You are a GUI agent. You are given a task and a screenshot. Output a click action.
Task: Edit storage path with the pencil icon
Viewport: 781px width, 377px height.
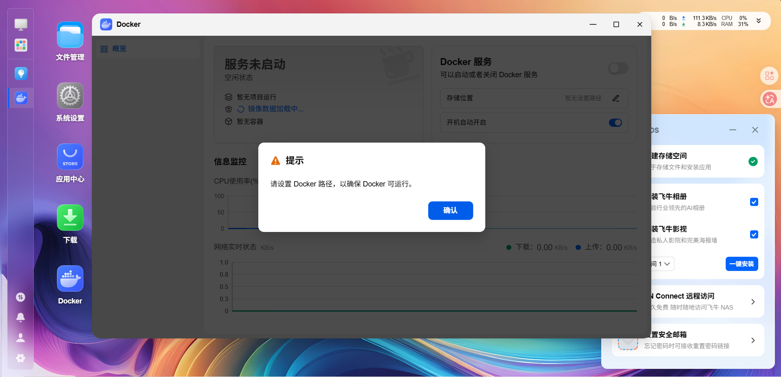click(616, 98)
